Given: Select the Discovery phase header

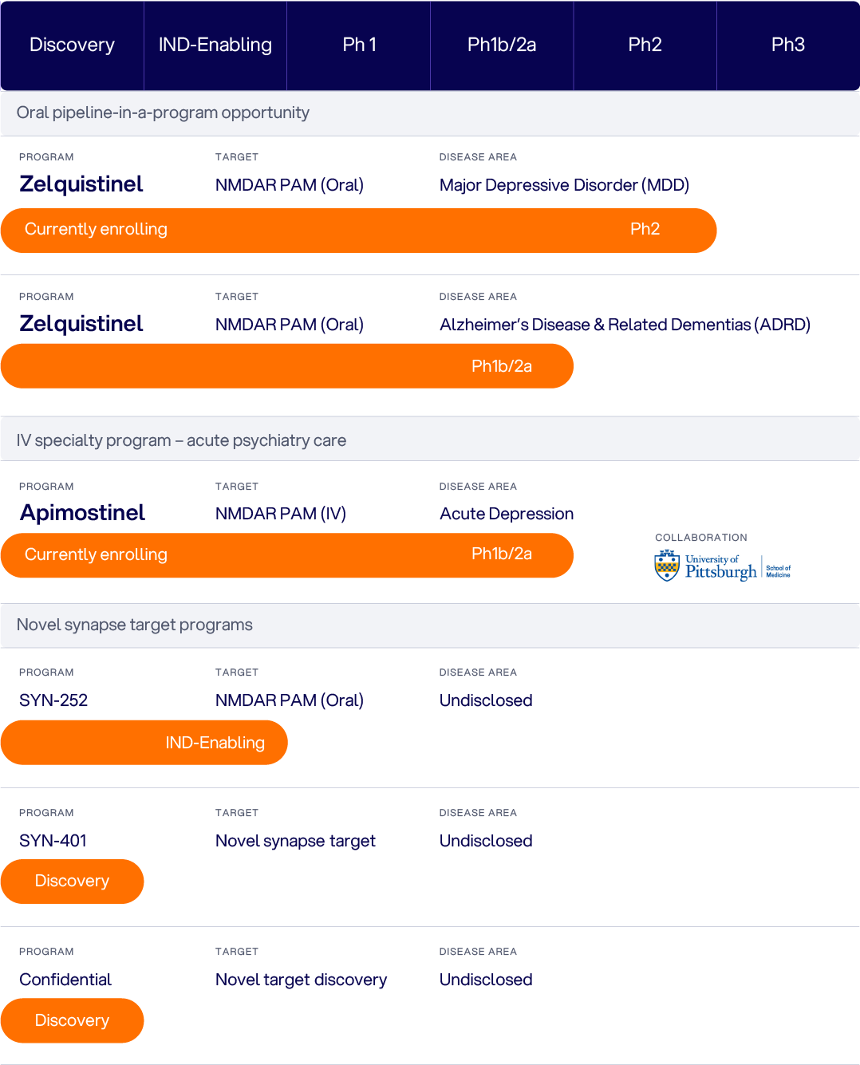Looking at the screenshot, I should click(x=72, y=45).
